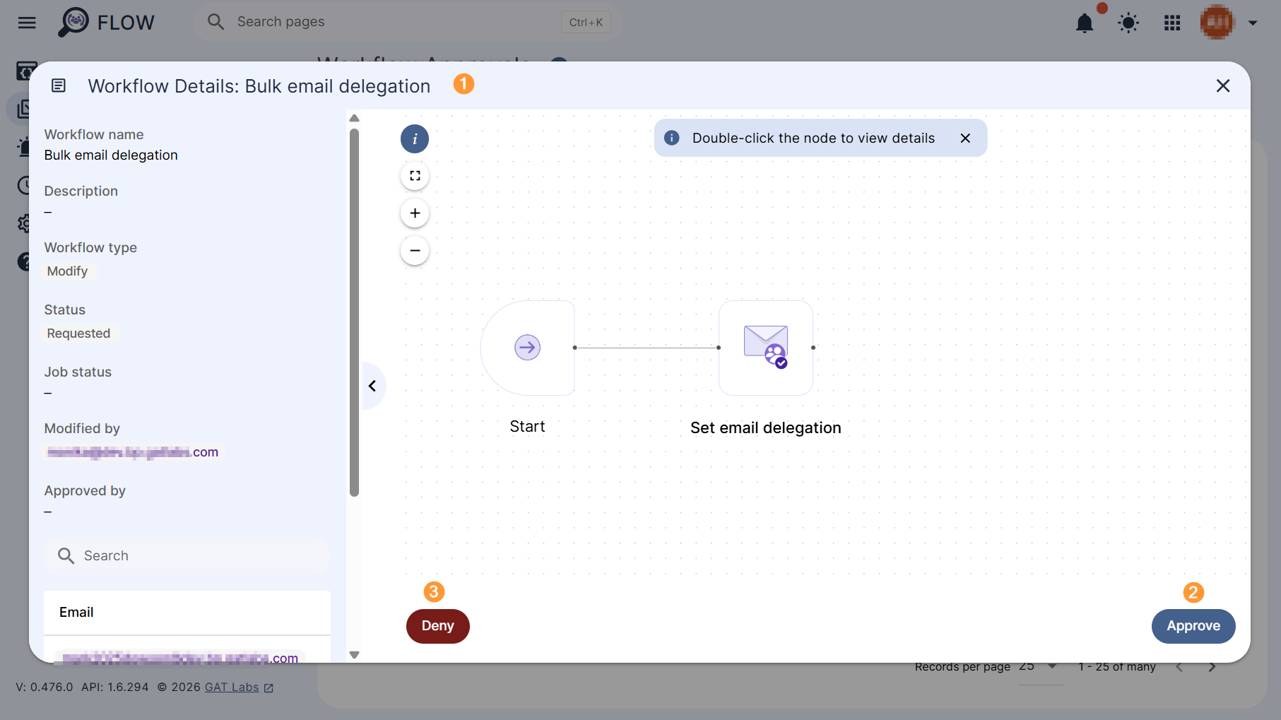1281x720 pixels.
Task: Dismiss the double-click node hint
Action: (x=965, y=138)
